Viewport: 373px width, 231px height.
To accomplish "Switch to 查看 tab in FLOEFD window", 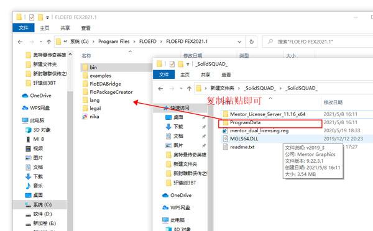I will pyautogui.click(x=86, y=28).
